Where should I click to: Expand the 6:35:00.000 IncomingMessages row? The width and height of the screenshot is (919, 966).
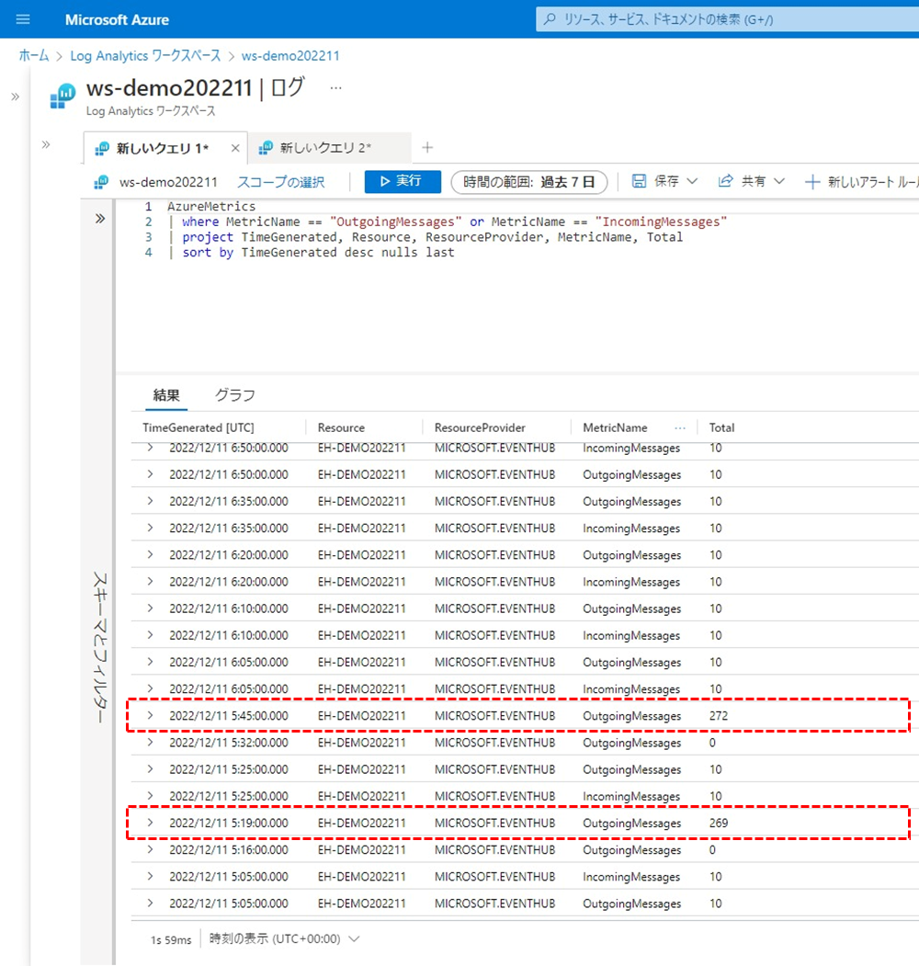[x=151, y=528]
